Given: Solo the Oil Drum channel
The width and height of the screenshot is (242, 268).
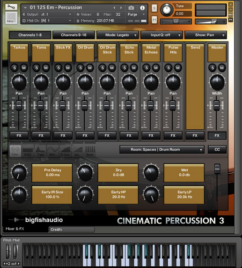Looking at the screenshot, I should [81, 68].
